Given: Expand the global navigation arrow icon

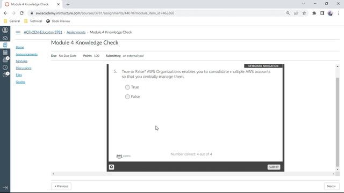Looking at the screenshot, I should tap(5, 188).
